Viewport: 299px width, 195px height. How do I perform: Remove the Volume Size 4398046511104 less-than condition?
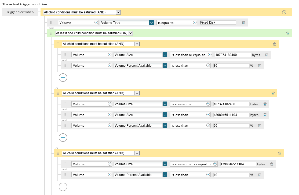coord(265,115)
